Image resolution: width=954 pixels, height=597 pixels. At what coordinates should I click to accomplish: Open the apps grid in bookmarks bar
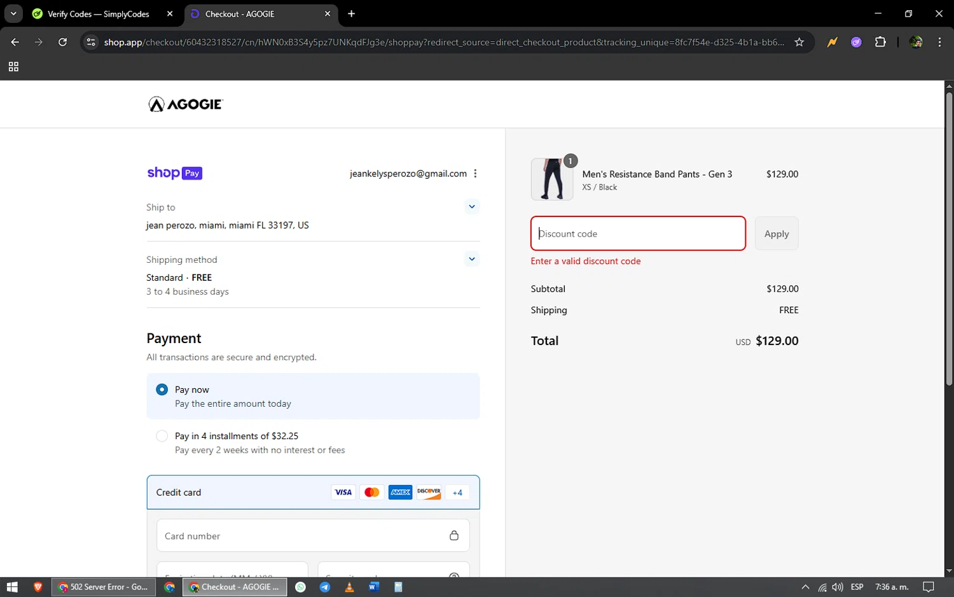13,67
